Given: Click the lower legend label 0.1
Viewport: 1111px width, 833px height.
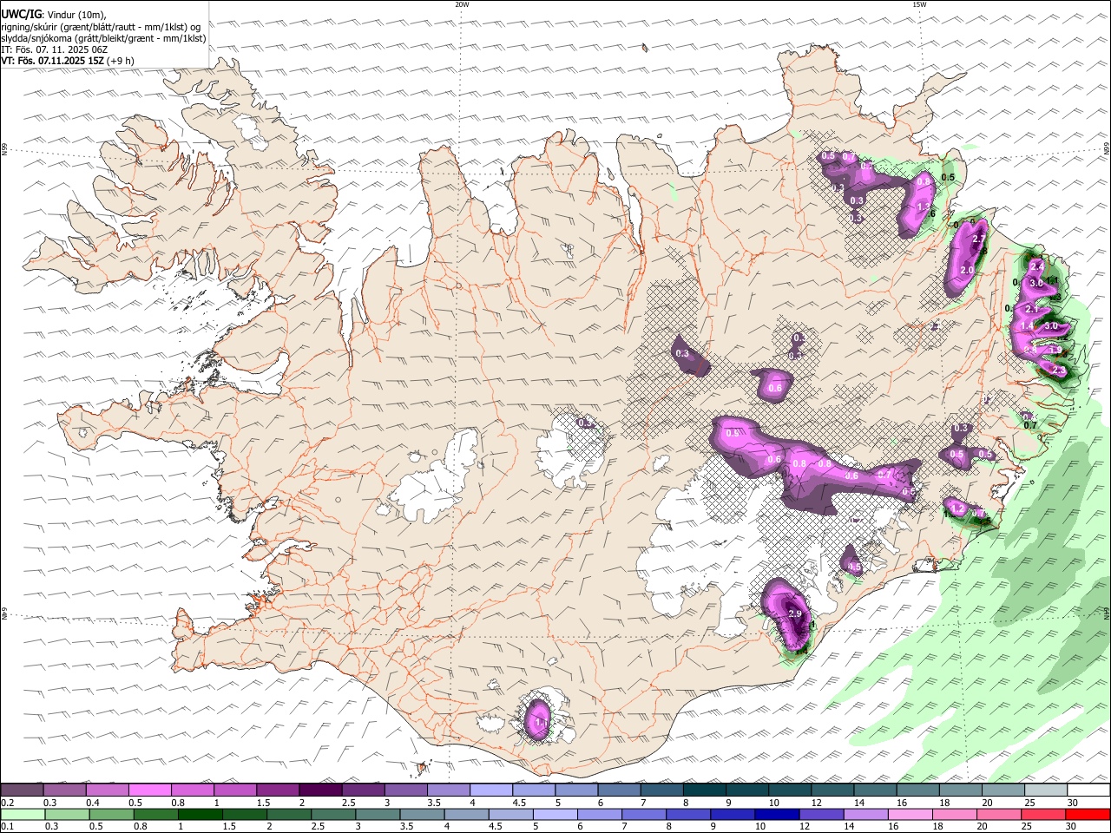Looking at the screenshot, I should tap(6, 827).
